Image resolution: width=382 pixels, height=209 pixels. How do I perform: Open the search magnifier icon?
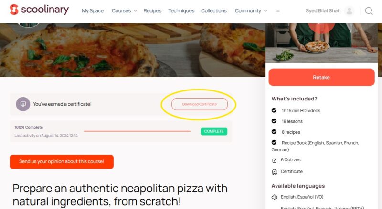369,11
